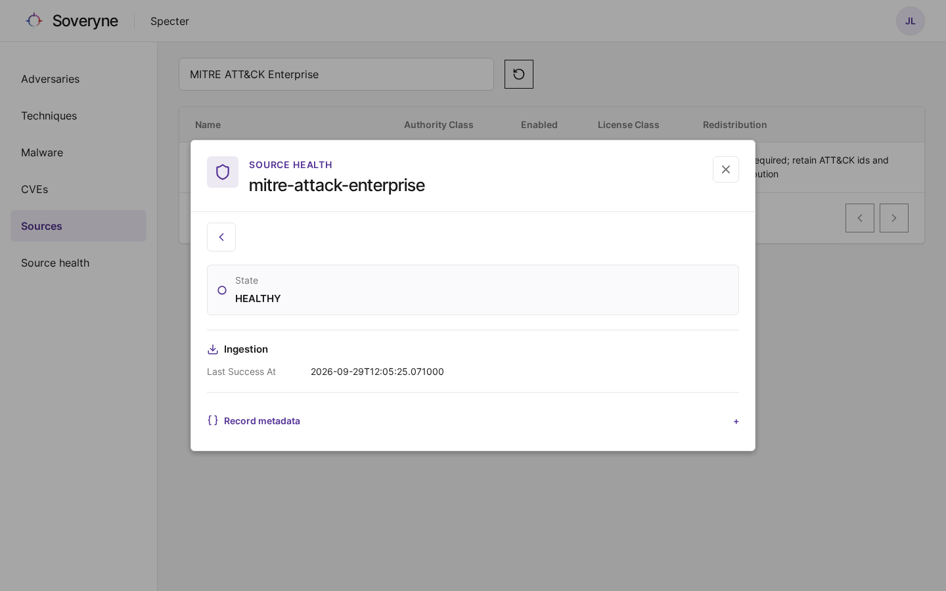Sort by the Authority Class column header

point(439,125)
